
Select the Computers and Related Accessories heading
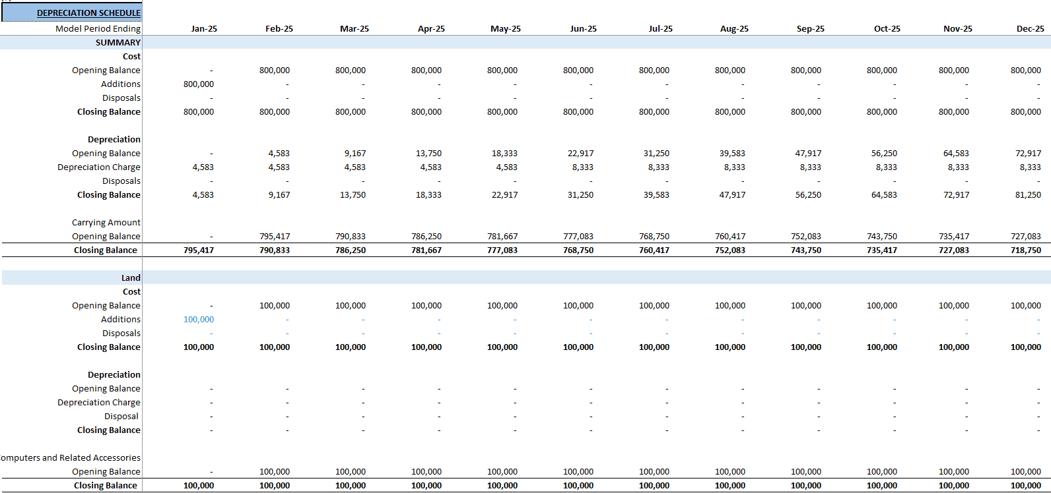pyautogui.click(x=71, y=458)
